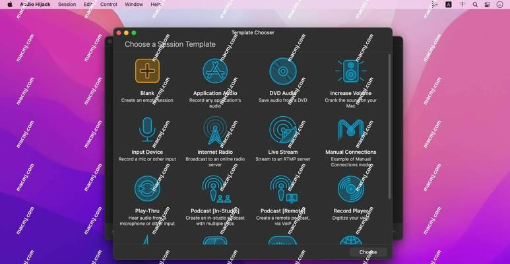Click the "Podcast [Remote]" label
The image size is (510, 264).
click(283, 211)
